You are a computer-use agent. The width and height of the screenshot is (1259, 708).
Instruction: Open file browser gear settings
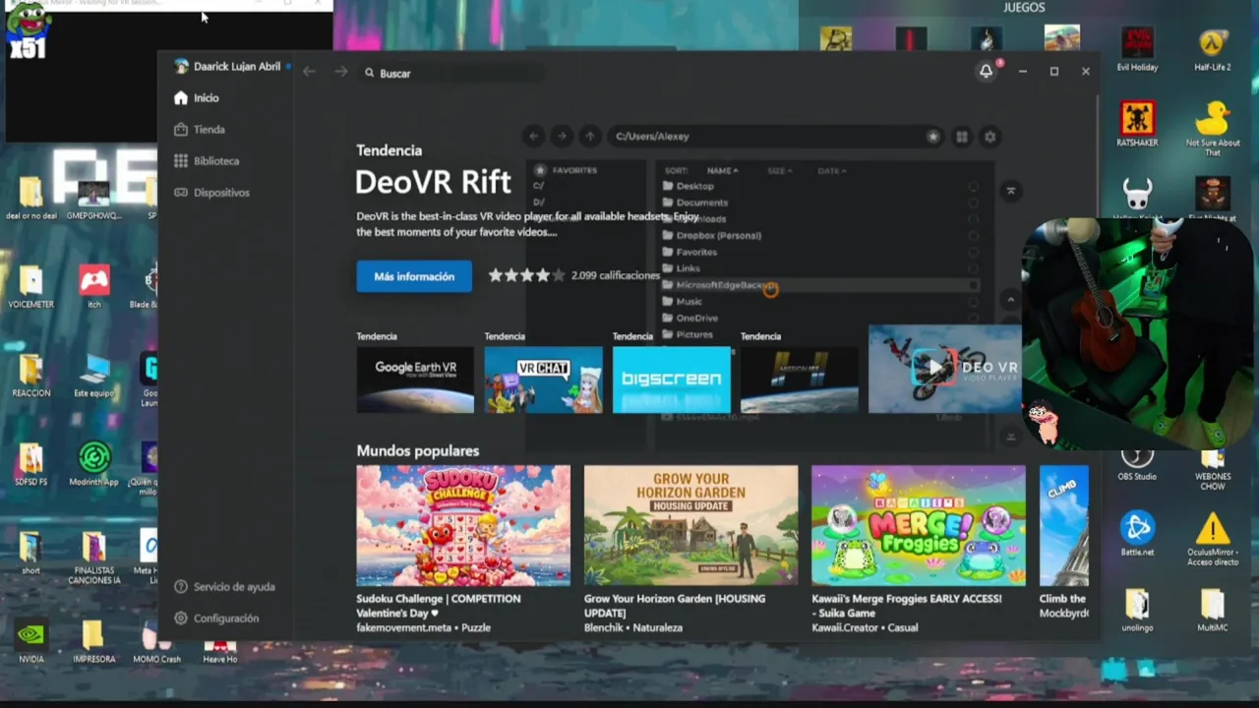(990, 137)
